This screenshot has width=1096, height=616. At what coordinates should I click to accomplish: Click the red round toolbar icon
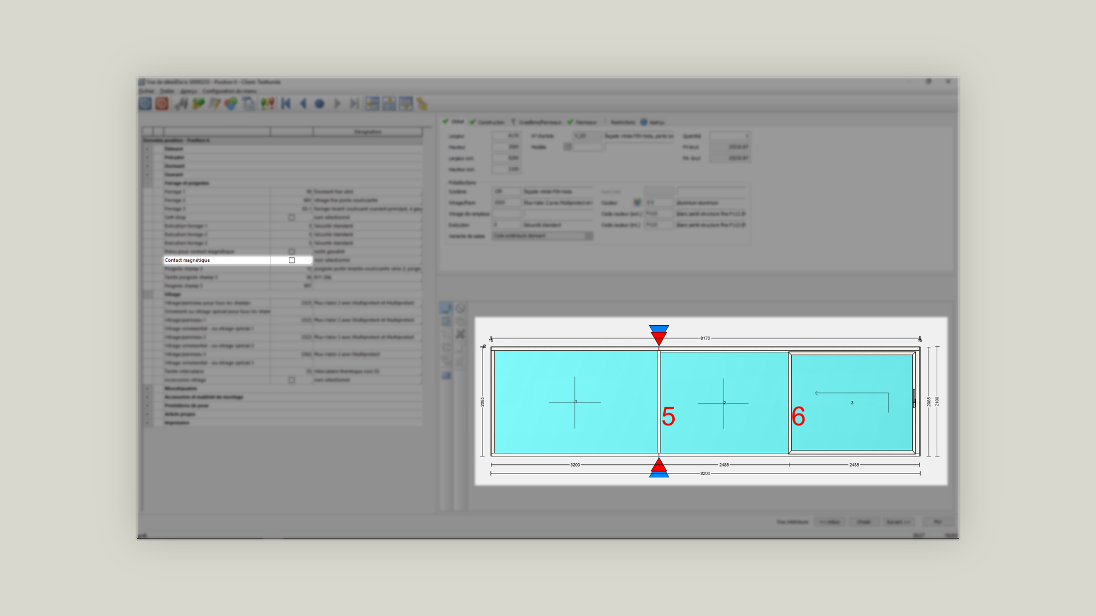[x=162, y=104]
